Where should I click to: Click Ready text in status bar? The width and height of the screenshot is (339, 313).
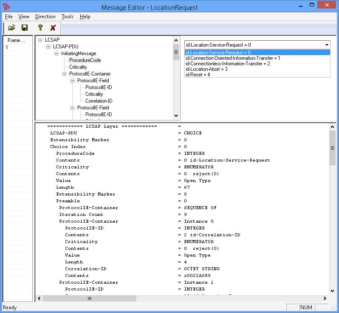point(10,307)
